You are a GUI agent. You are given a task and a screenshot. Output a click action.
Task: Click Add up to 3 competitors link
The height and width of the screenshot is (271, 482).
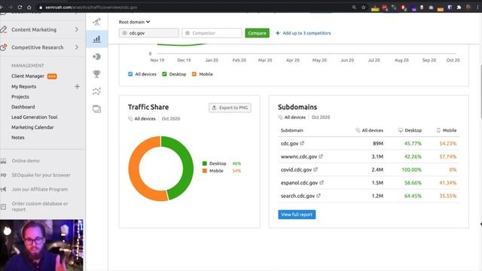[x=304, y=33]
